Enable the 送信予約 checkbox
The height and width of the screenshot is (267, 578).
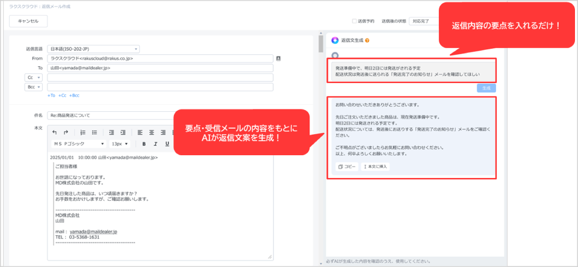(x=355, y=21)
